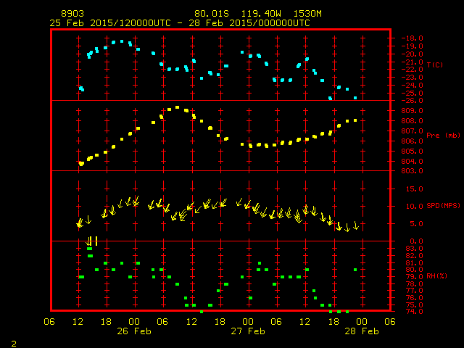The image size is (464, 348).
Task: Click the -22.0 temperature tick value
Action: (x=412, y=70)
